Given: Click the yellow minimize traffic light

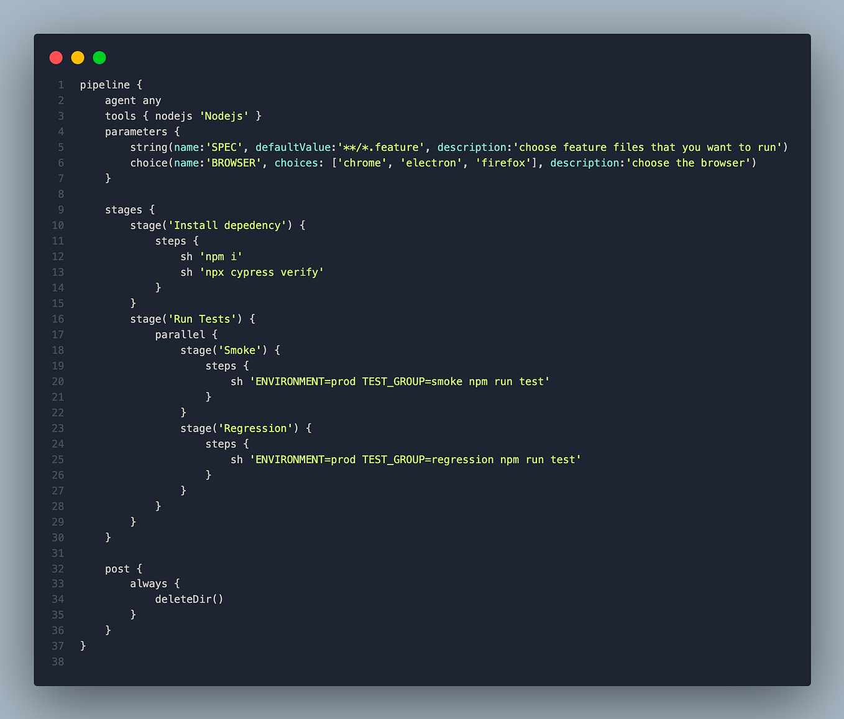Looking at the screenshot, I should [x=78, y=57].
